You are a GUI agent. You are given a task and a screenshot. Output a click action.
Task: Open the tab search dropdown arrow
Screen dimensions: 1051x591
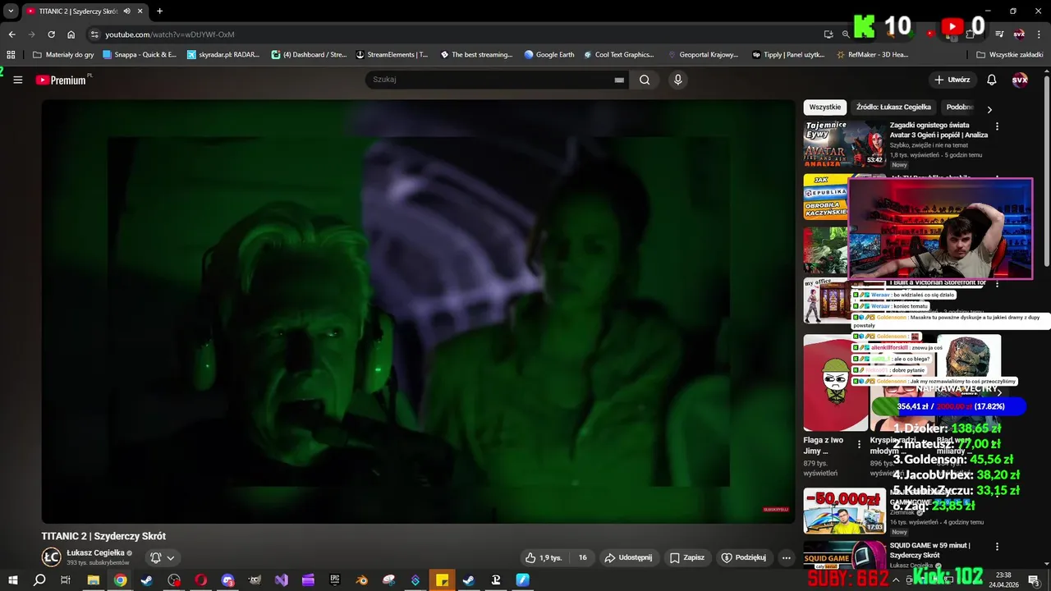point(11,11)
